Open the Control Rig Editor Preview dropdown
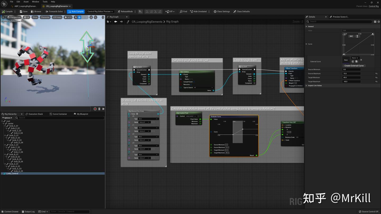 100,11
